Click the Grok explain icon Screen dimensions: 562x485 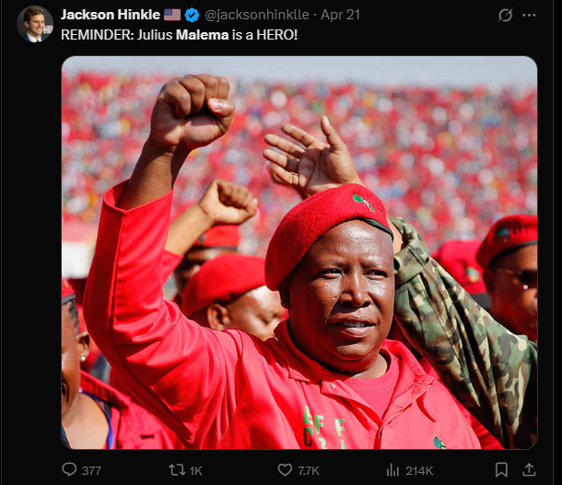(505, 16)
